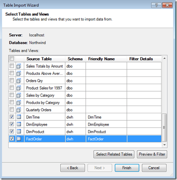Open Preview & Filter dialog
177x180 pixels.
click(x=152, y=154)
